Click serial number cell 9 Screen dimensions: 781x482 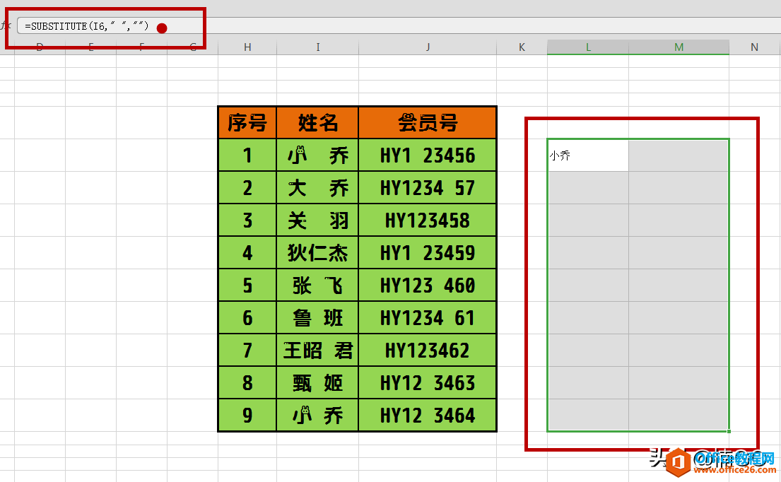tap(247, 416)
